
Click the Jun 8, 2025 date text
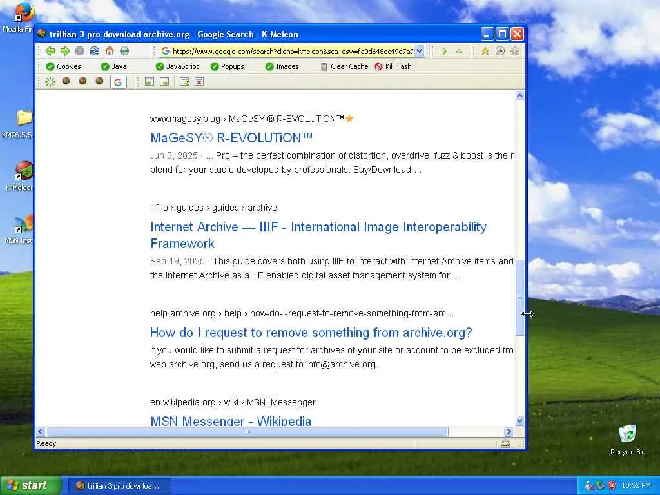pos(174,155)
